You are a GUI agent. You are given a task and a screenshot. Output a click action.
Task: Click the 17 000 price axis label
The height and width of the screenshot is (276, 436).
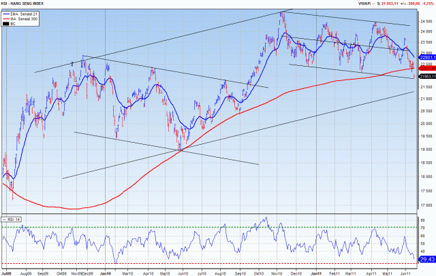point(426,205)
